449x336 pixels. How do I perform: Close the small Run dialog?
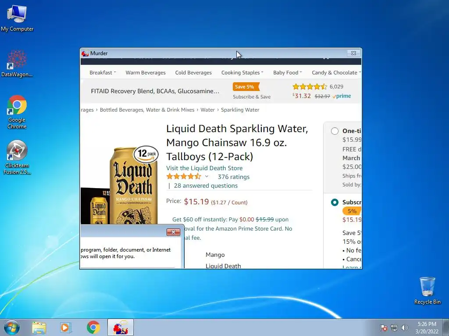tap(173, 232)
